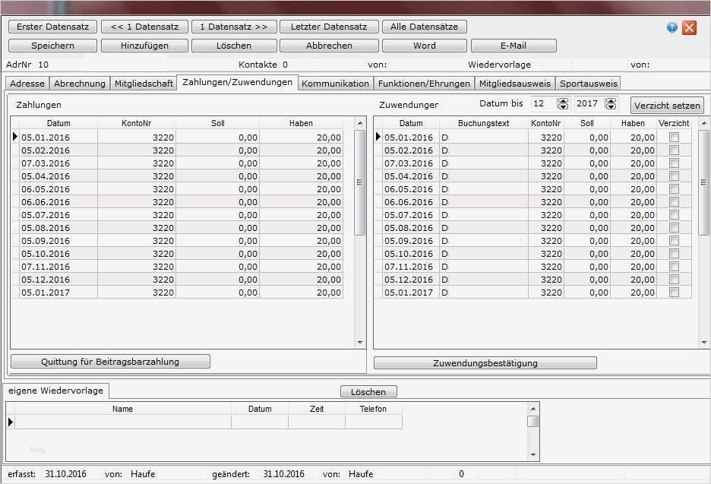Click the KontoNr header in Zahlungen

coord(137,123)
